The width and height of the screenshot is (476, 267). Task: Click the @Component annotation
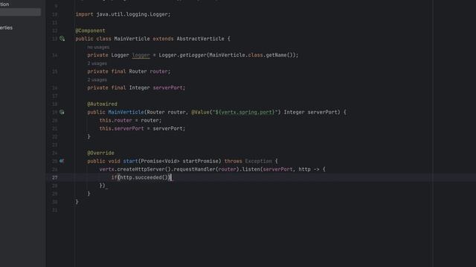point(90,30)
